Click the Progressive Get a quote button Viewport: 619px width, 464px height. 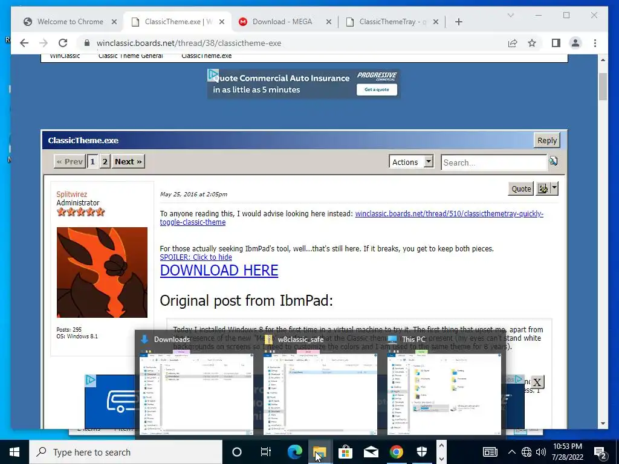tap(377, 89)
